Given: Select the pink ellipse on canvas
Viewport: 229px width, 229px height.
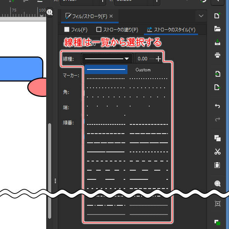Looking at the screenshot, I should tap(37, 87).
